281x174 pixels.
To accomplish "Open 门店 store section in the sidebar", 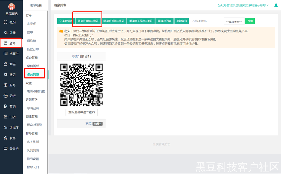I will click(10, 117).
